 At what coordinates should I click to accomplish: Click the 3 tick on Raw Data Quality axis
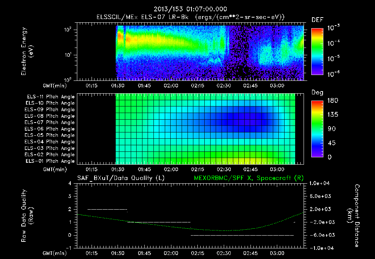(x=70, y=196)
